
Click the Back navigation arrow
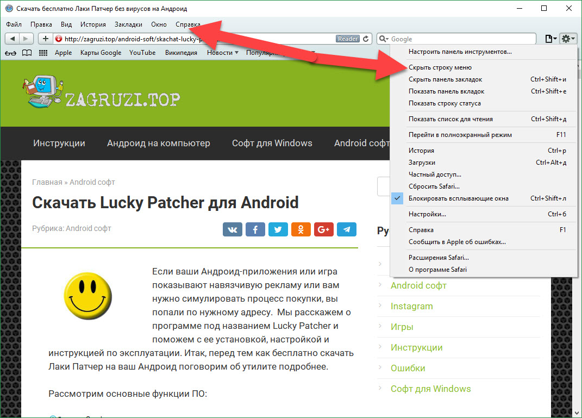(x=12, y=39)
